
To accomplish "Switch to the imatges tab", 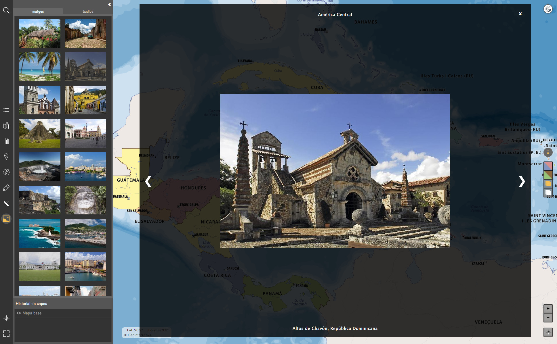I will 38,11.
